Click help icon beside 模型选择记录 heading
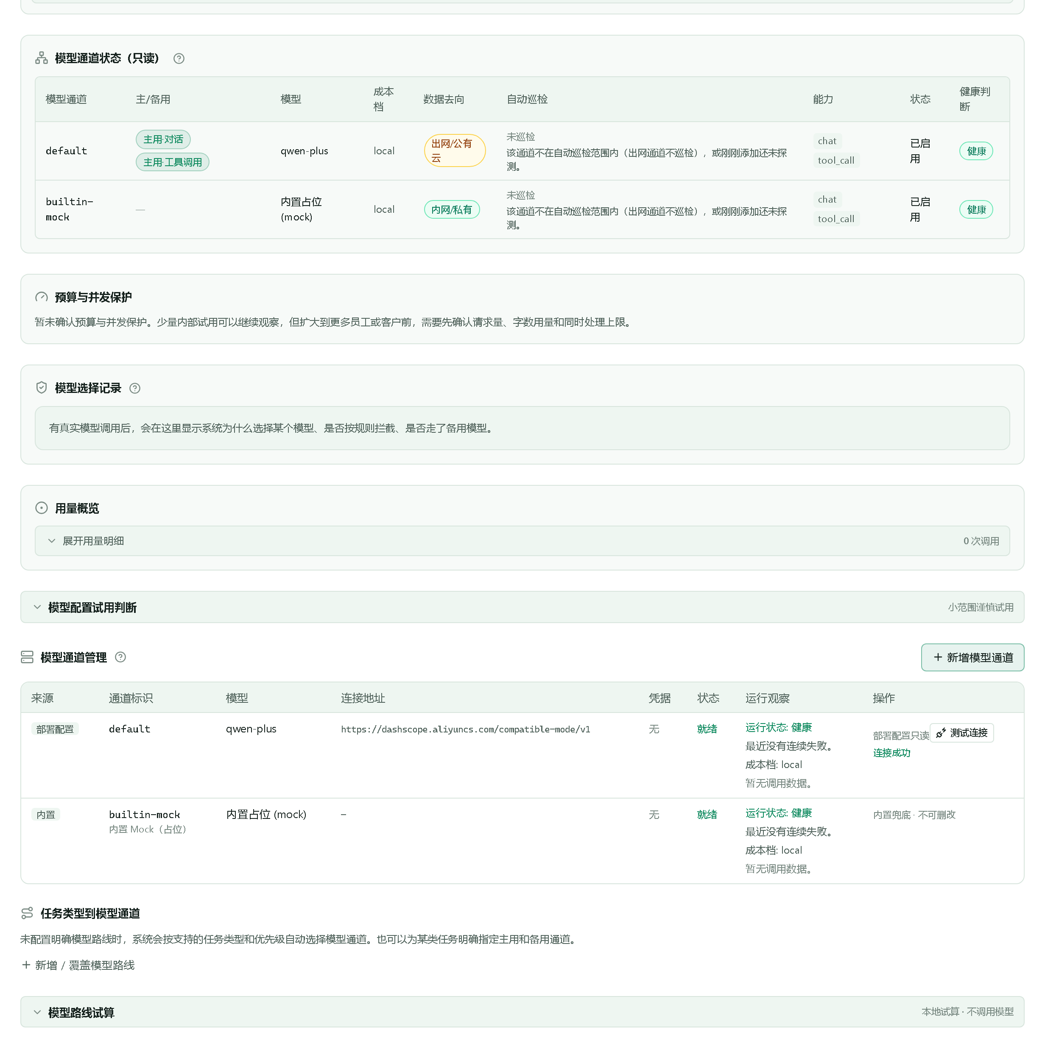 (135, 388)
